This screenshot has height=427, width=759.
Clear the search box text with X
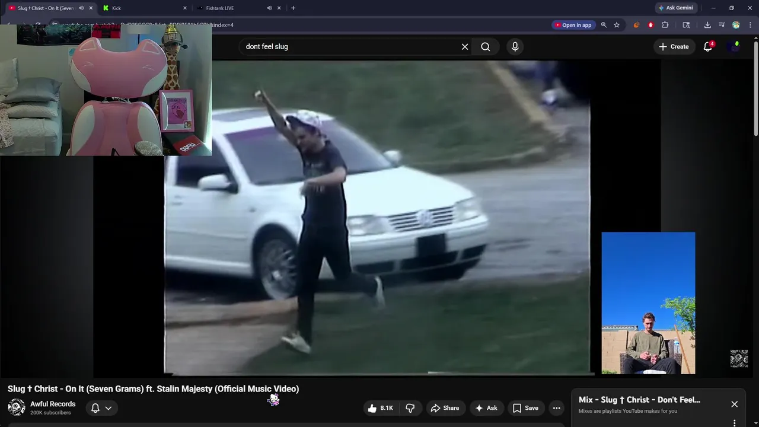[x=465, y=46]
